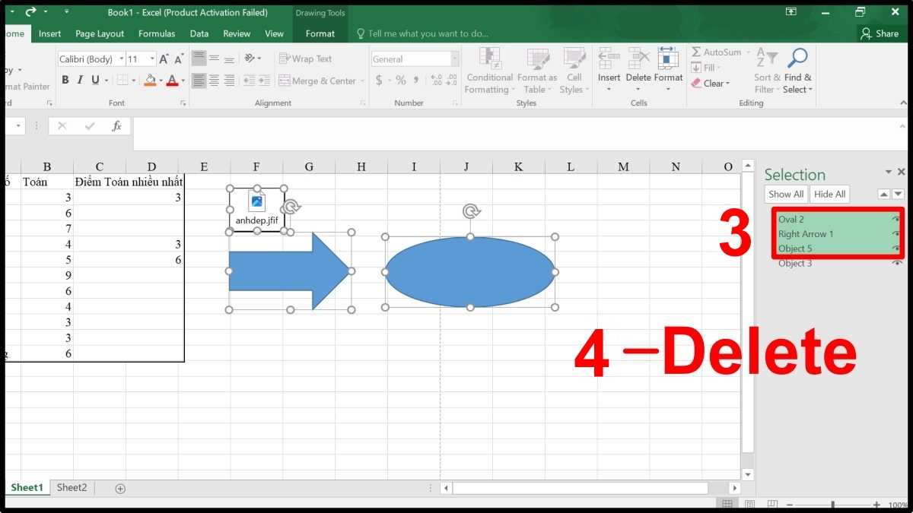This screenshot has height=513, width=913.
Task: Increase font size with larger A icon
Action: point(164,59)
